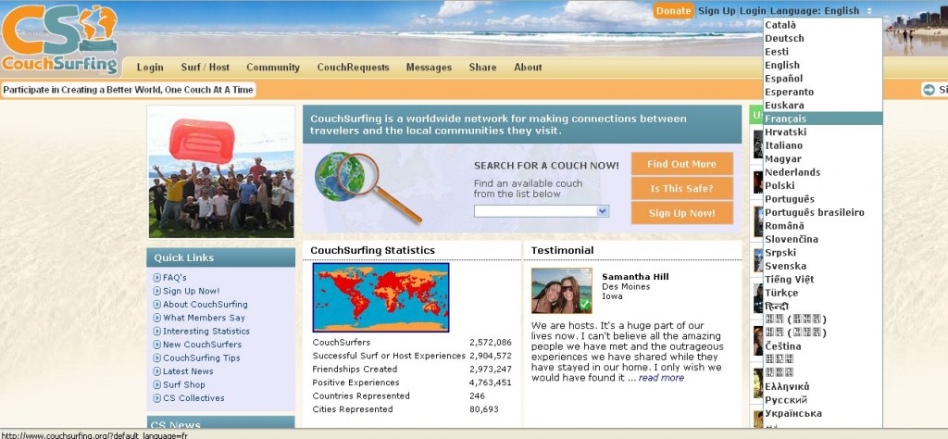Click the Is This Safe? button
Image resolution: width=948 pixels, height=439 pixels.
tap(681, 189)
